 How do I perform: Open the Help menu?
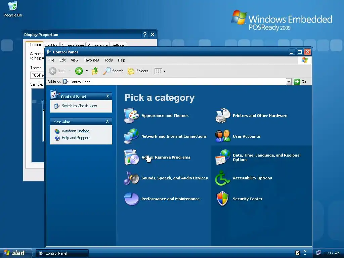point(121,60)
